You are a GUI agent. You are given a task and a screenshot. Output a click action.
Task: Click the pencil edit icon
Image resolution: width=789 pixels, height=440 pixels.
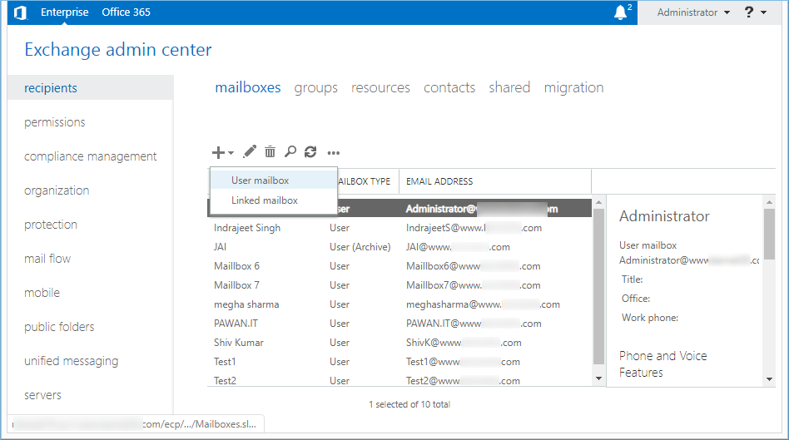[x=250, y=151]
